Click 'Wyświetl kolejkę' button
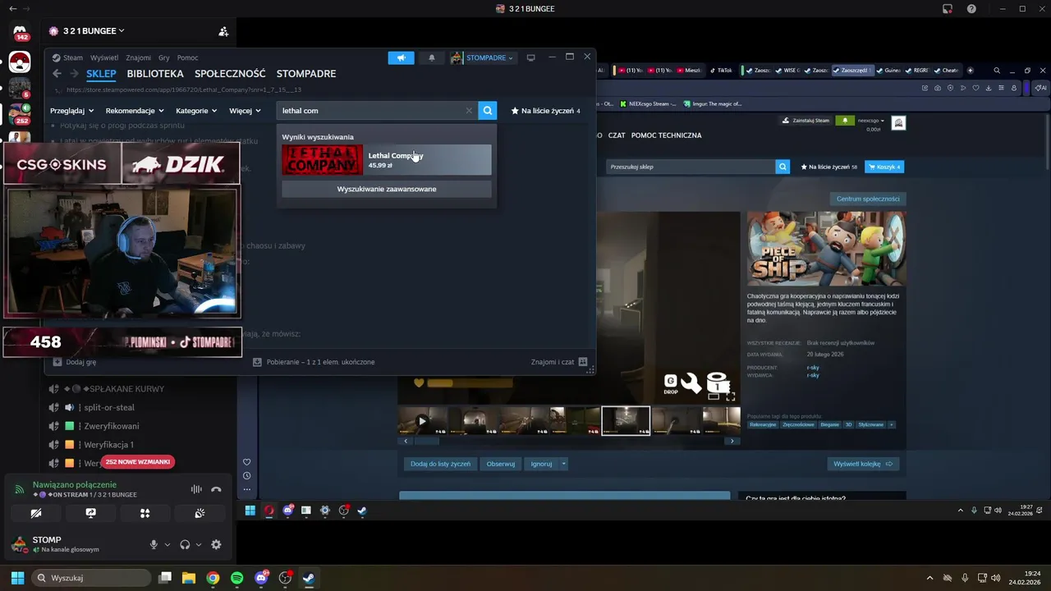Image resolution: width=1051 pixels, height=591 pixels. (x=862, y=464)
